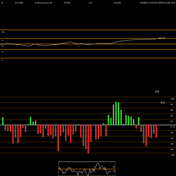Click the tallest green MR histogram bar

[116, 113]
